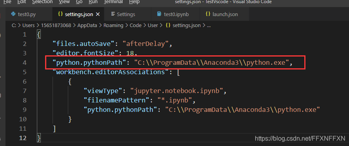Click the trailing '...' breadcrumb item

(209, 26)
